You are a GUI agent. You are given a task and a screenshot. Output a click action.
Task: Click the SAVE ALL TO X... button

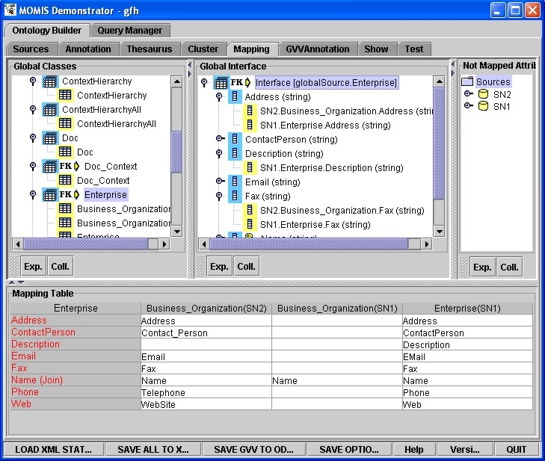(153, 450)
